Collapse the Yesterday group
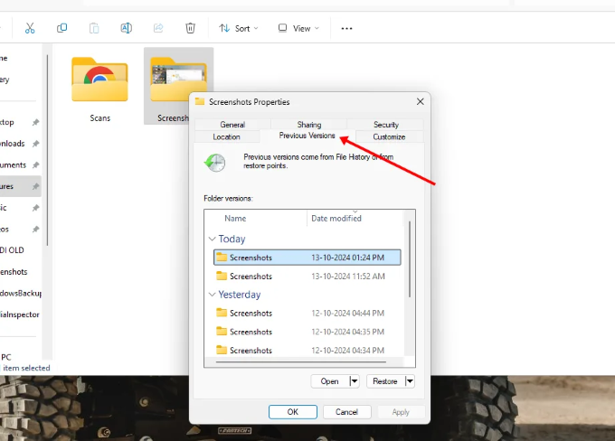Screen dimensions: 615x441 tap(213, 295)
